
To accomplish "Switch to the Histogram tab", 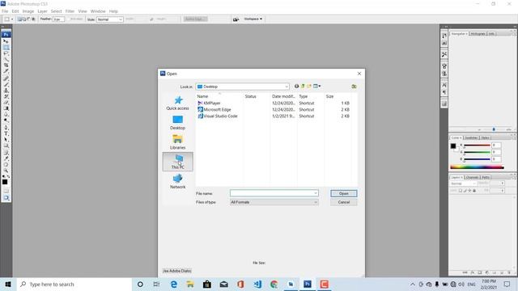I will tap(478, 34).
